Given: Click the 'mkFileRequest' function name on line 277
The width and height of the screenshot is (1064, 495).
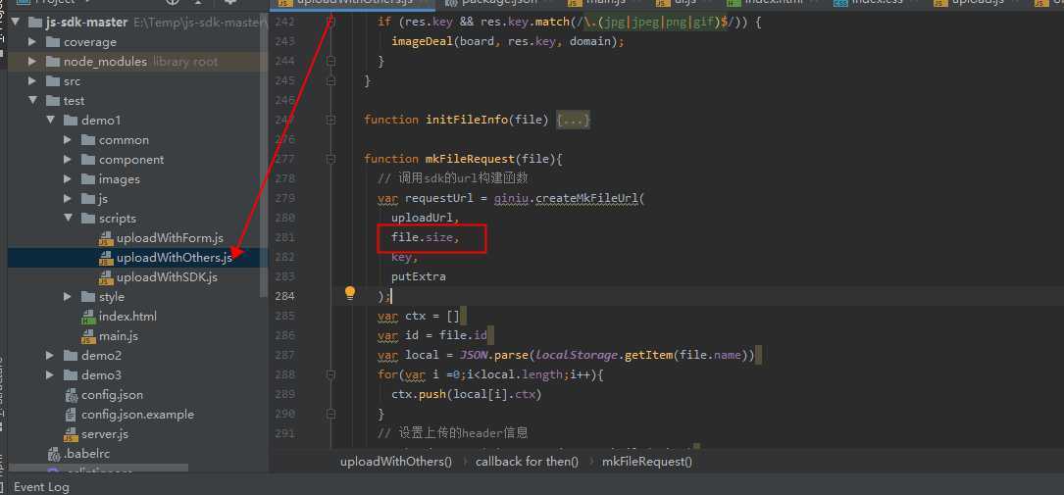Looking at the screenshot, I should (470, 159).
